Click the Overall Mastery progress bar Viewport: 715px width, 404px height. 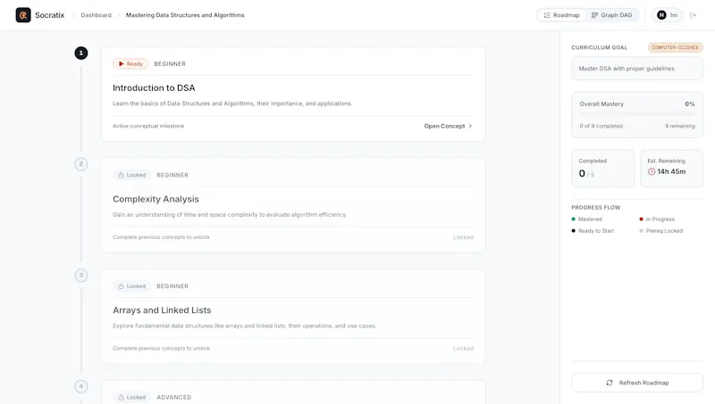click(x=637, y=114)
